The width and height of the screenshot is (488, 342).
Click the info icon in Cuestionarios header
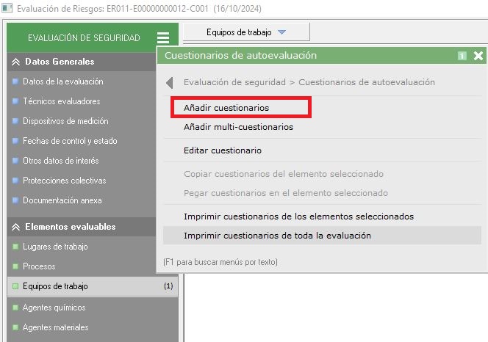coord(462,55)
